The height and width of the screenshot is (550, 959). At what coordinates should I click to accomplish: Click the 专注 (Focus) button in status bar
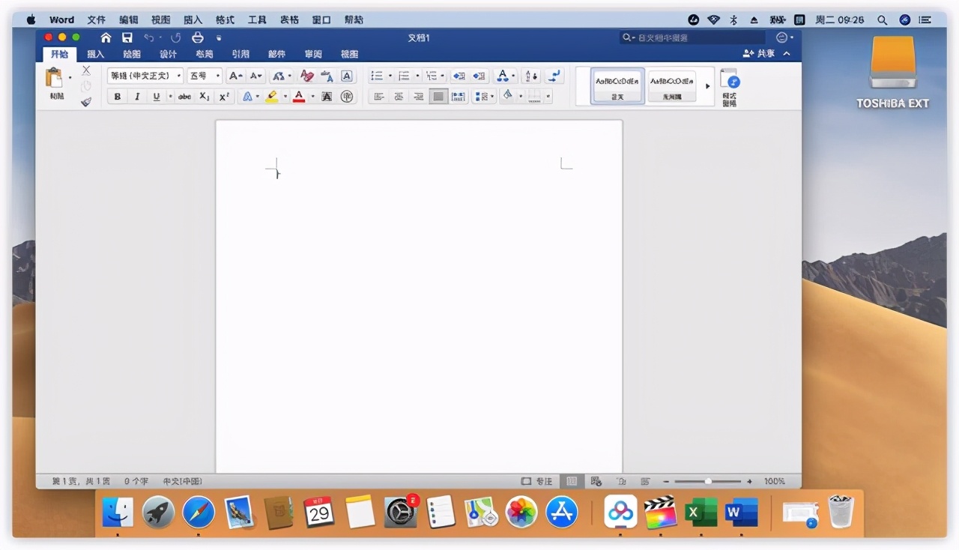pos(537,481)
